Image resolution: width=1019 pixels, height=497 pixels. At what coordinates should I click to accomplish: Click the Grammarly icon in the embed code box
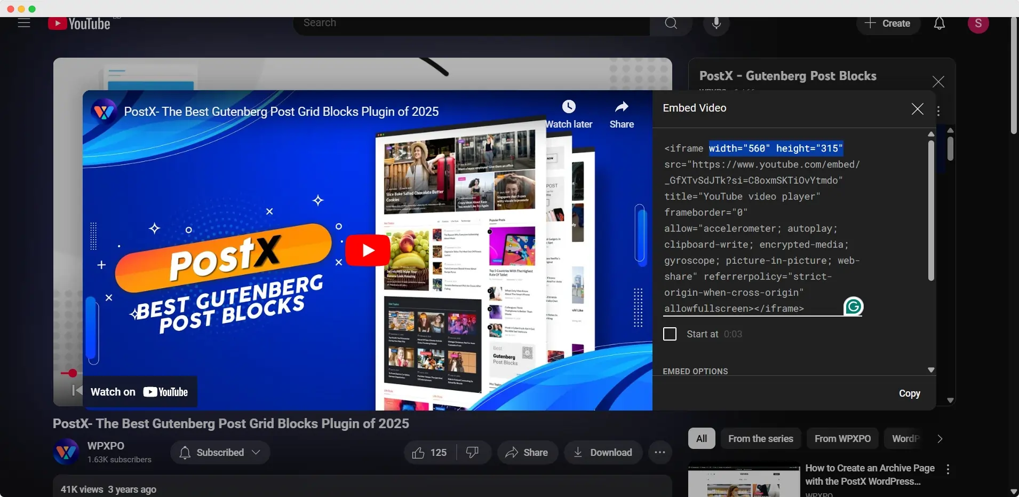853,306
